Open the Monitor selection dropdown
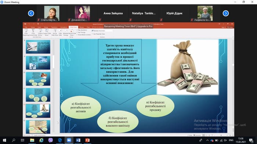This screenshot has height=144, width=257. coord(102,31)
